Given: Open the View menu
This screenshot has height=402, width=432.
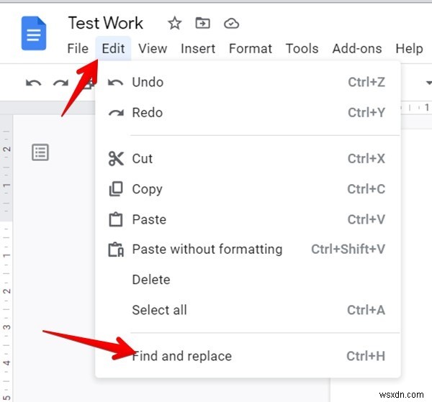Looking at the screenshot, I should [x=153, y=49].
